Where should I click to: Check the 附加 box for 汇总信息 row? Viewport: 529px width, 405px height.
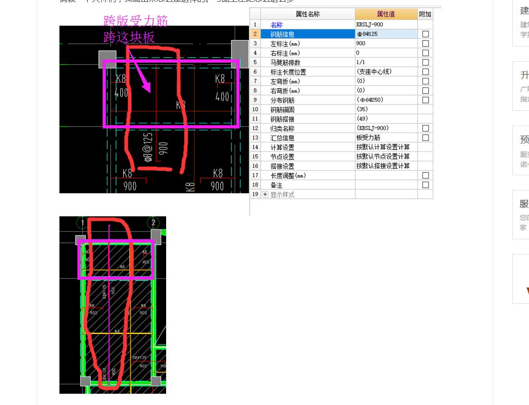[425, 138]
